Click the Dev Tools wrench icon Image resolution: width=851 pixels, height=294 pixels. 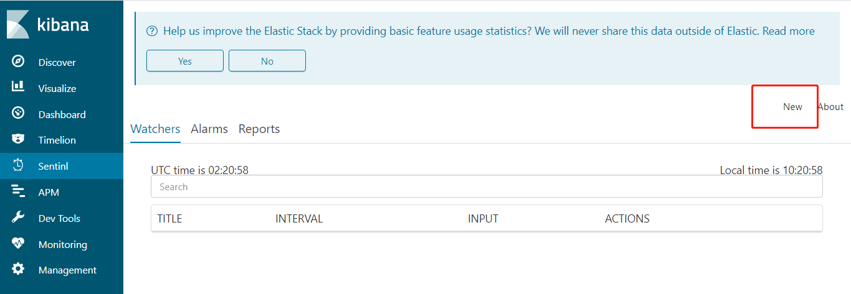18,218
